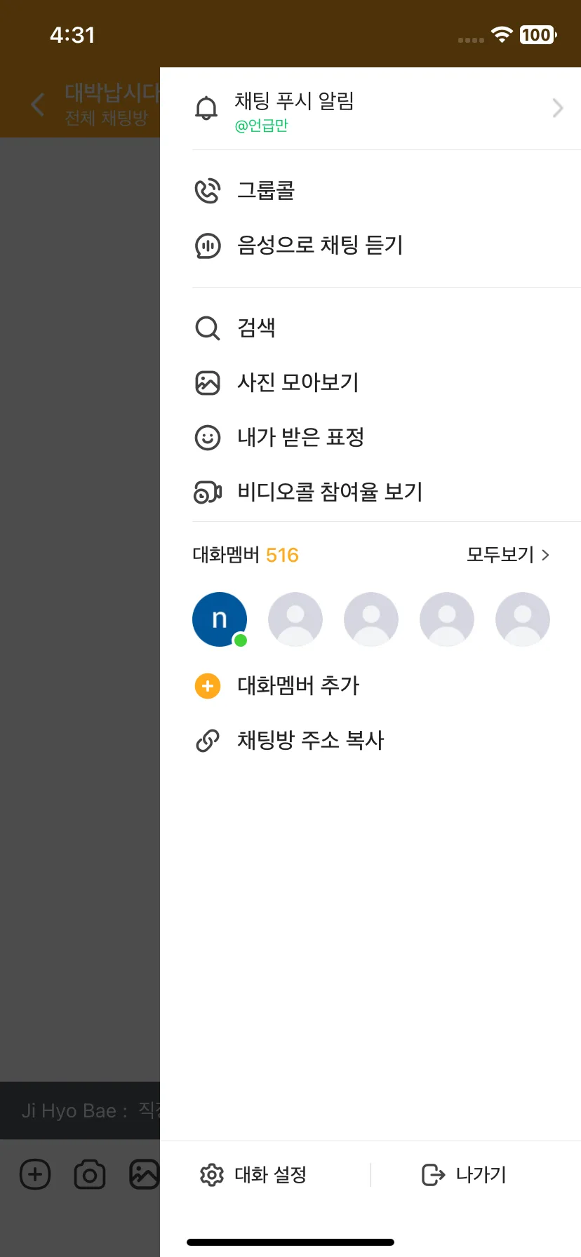This screenshot has height=1257, width=581.
Task: Expand member list via 모두보기
Action: pyautogui.click(x=508, y=555)
